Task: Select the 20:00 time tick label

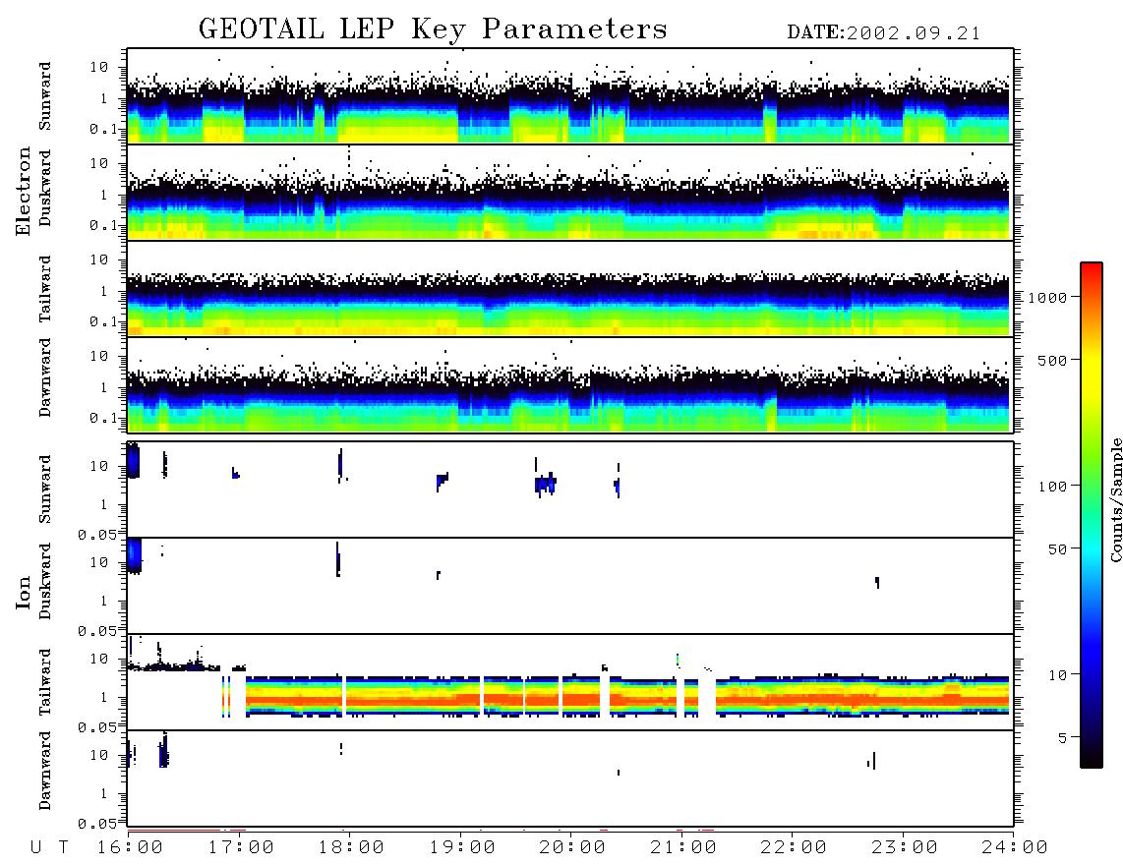Action: (x=572, y=848)
